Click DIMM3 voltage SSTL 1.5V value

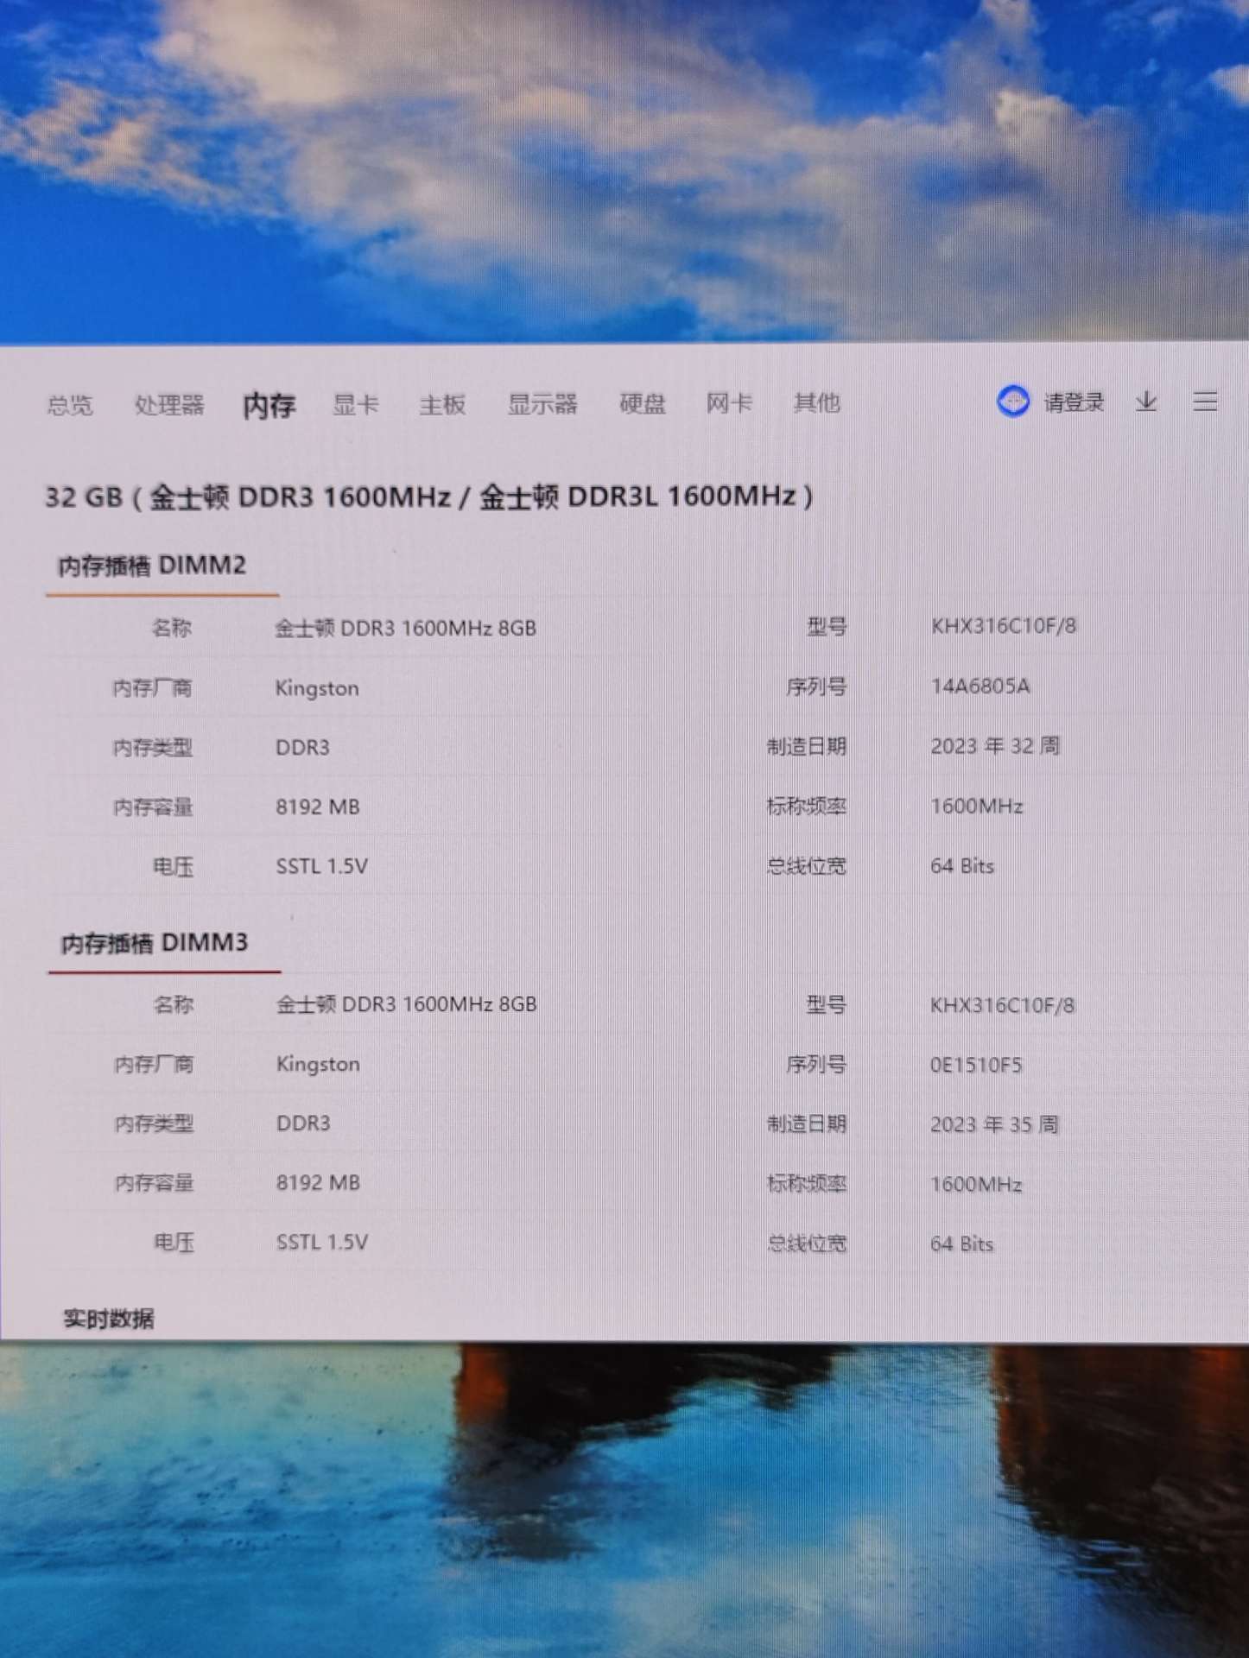point(322,1243)
